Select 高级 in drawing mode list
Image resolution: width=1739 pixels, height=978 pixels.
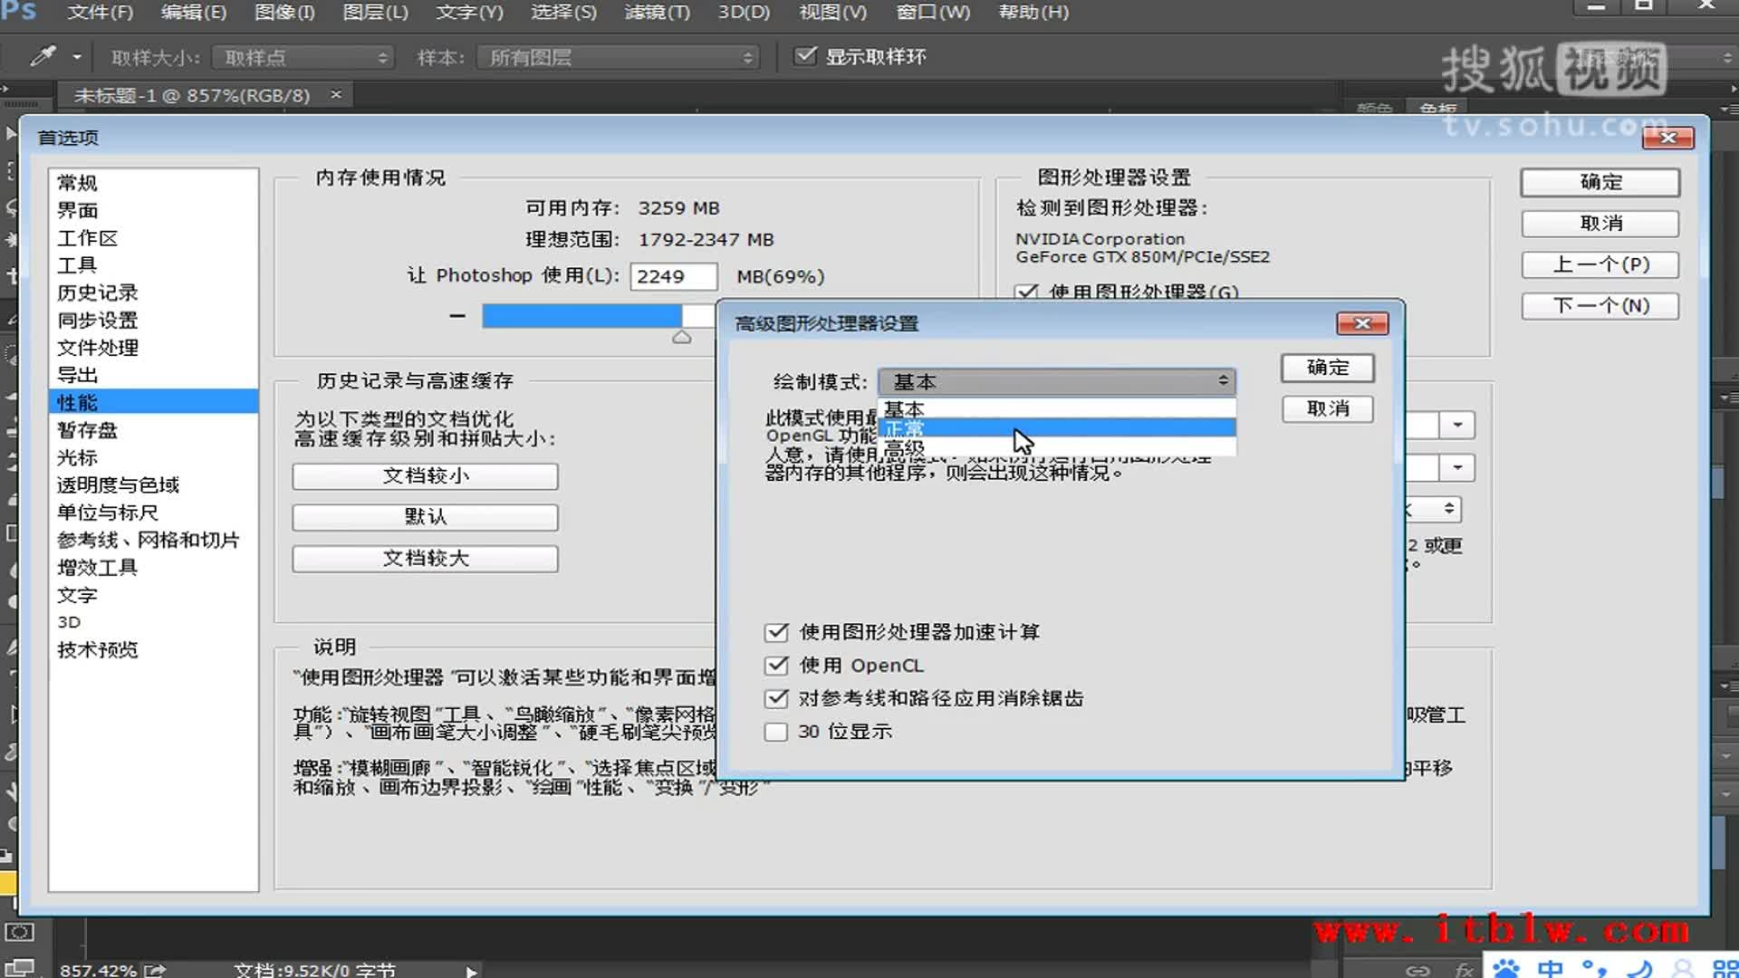[x=1057, y=447]
